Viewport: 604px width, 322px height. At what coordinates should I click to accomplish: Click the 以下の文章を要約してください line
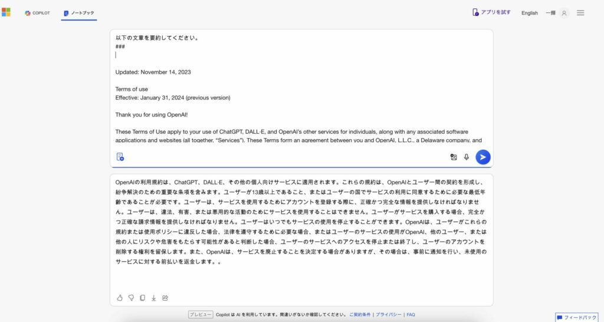(157, 38)
